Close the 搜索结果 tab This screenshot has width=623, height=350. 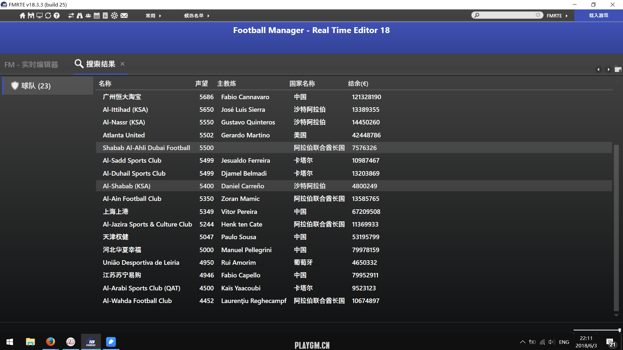122,64
